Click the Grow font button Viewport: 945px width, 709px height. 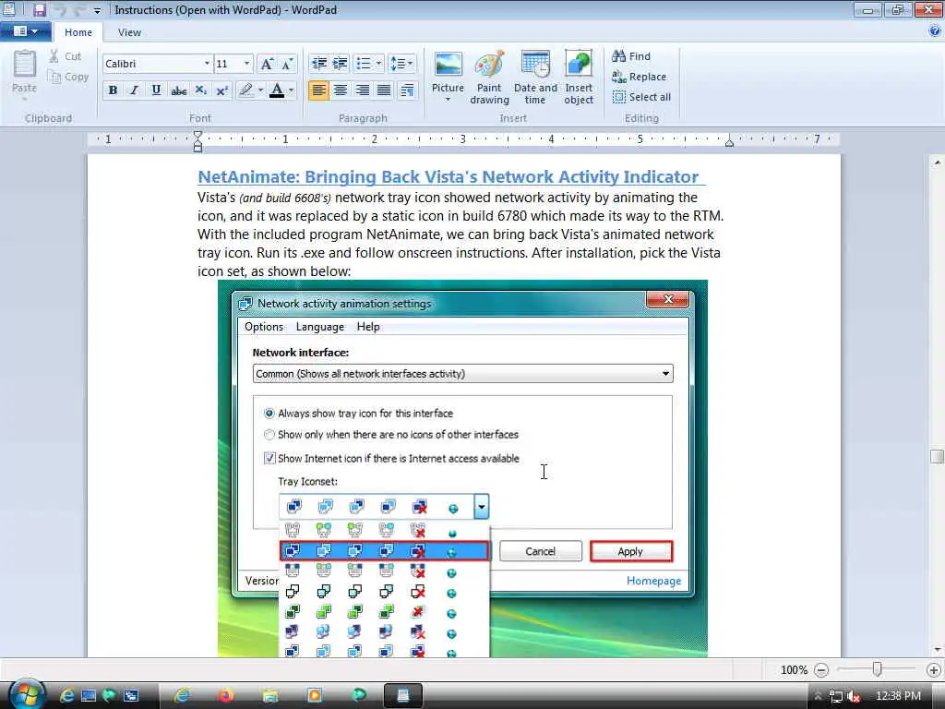click(x=267, y=64)
